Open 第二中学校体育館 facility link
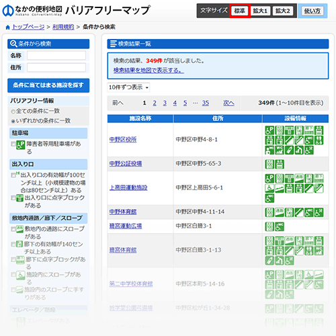Image resolution: width=336 pixels, height=336 pixels. pyautogui.click(x=131, y=284)
